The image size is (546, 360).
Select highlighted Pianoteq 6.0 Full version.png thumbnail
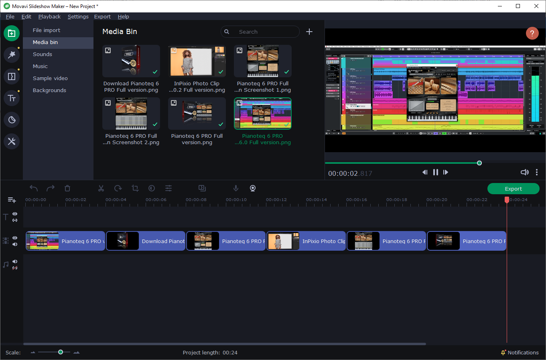tap(263, 113)
